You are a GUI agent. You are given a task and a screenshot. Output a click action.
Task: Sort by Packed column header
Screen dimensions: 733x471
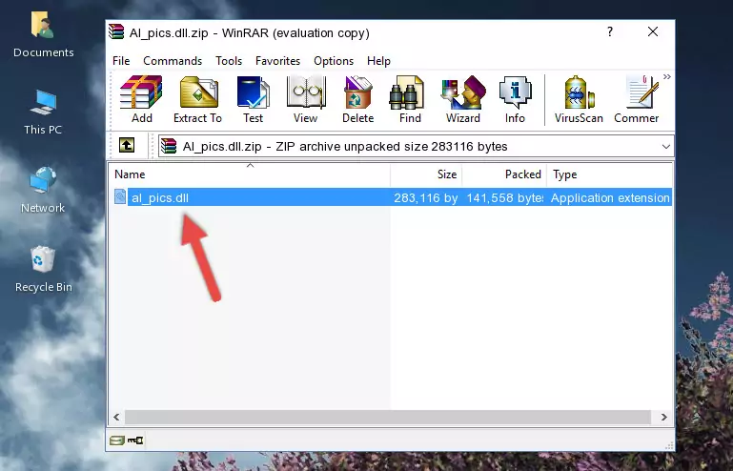coord(504,174)
